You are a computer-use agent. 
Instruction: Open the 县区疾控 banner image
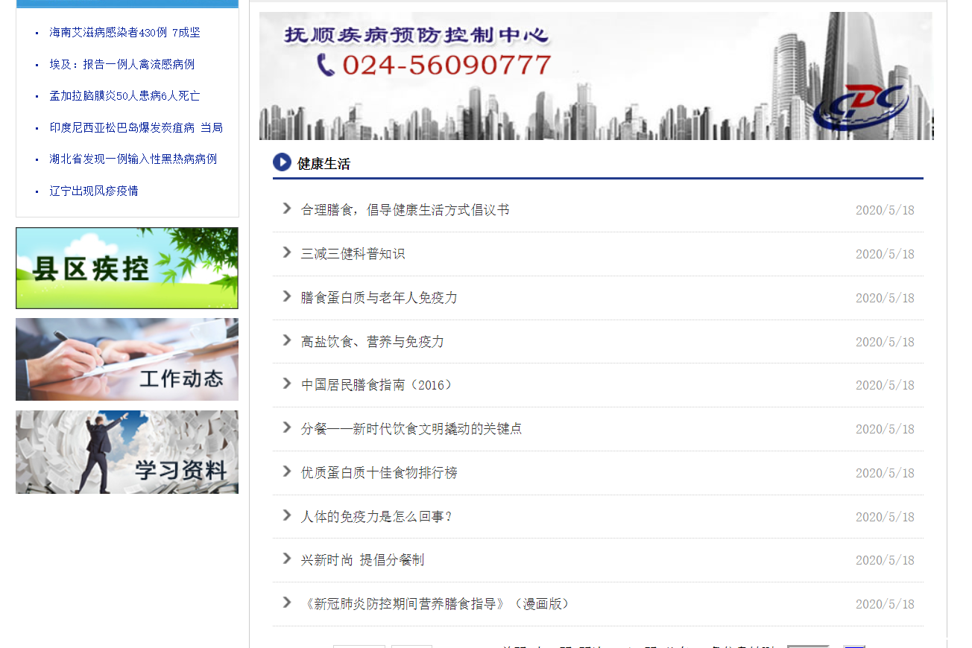click(127, 268)
